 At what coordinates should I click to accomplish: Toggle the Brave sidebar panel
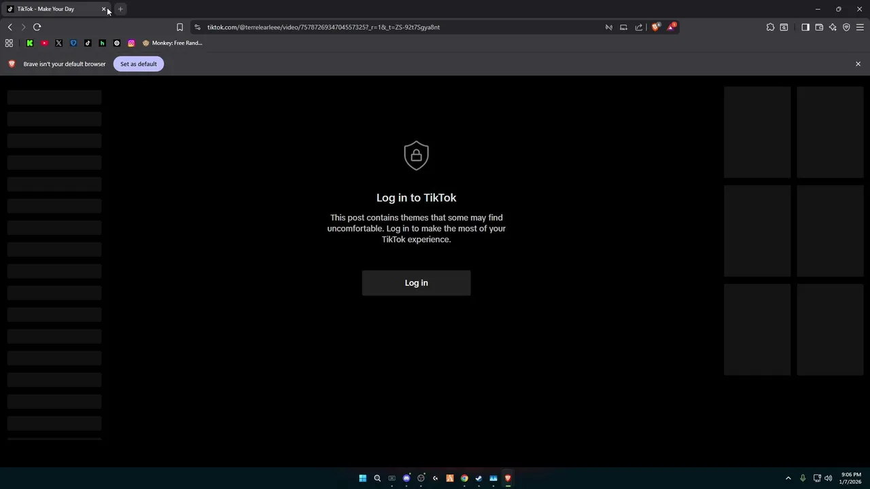click(x=805, y=27)
